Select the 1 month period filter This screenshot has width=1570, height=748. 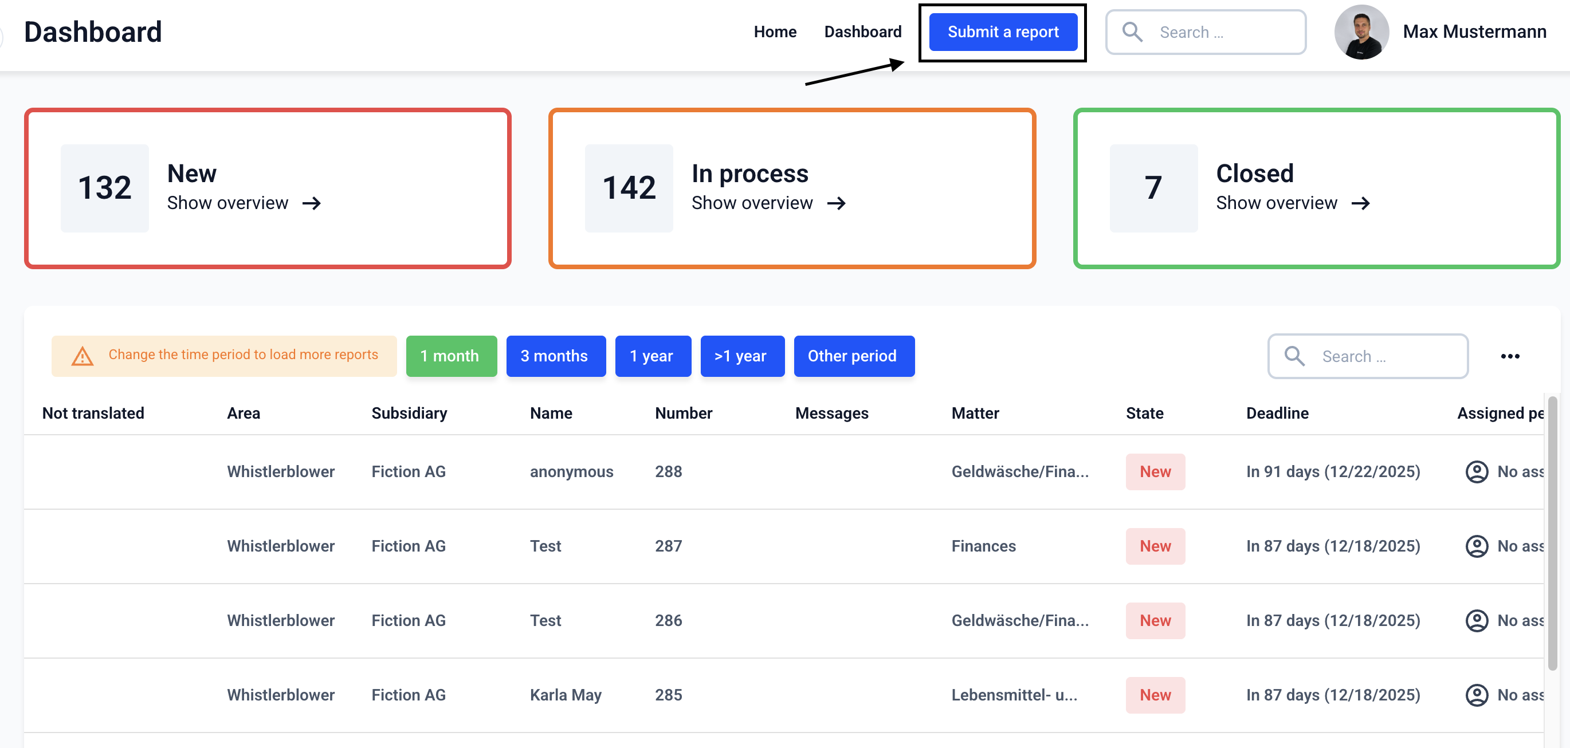[x=451, y=356]
